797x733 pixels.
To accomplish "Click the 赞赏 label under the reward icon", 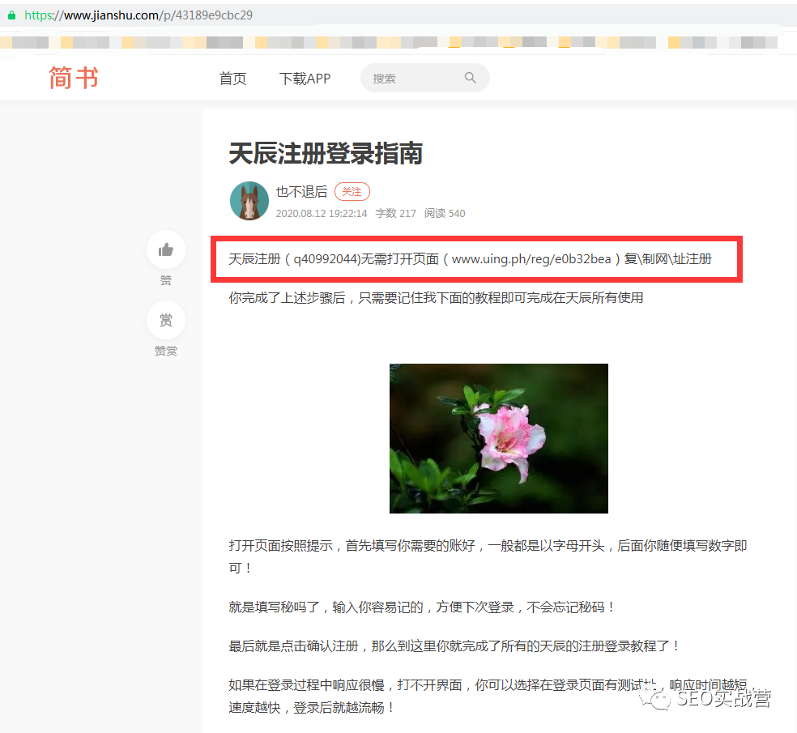I will pyautogui.click(x=166, y=350).
